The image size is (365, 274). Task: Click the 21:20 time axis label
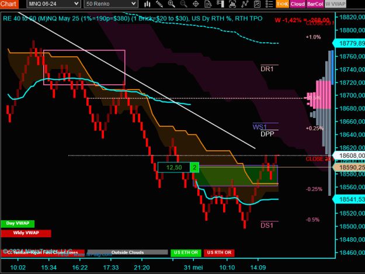click(142, 268)
